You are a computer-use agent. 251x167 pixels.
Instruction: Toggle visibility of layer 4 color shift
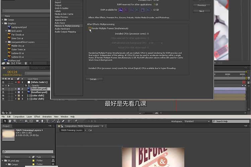coord(3,96)
